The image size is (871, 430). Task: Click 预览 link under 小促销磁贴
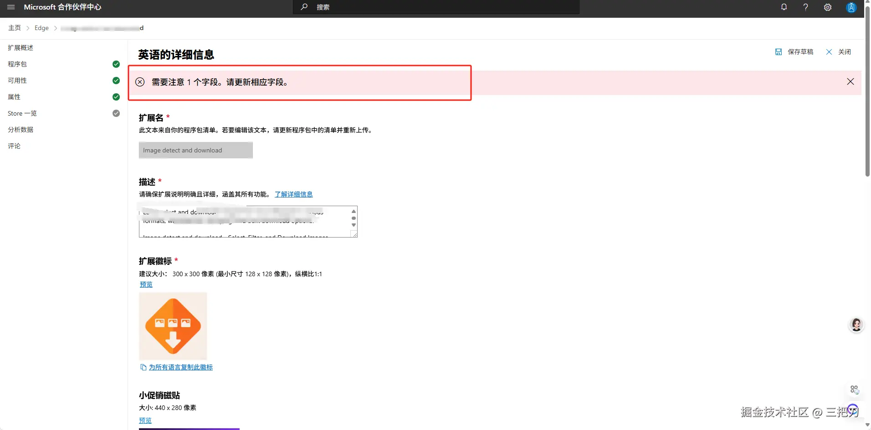[x=145, y=420]
